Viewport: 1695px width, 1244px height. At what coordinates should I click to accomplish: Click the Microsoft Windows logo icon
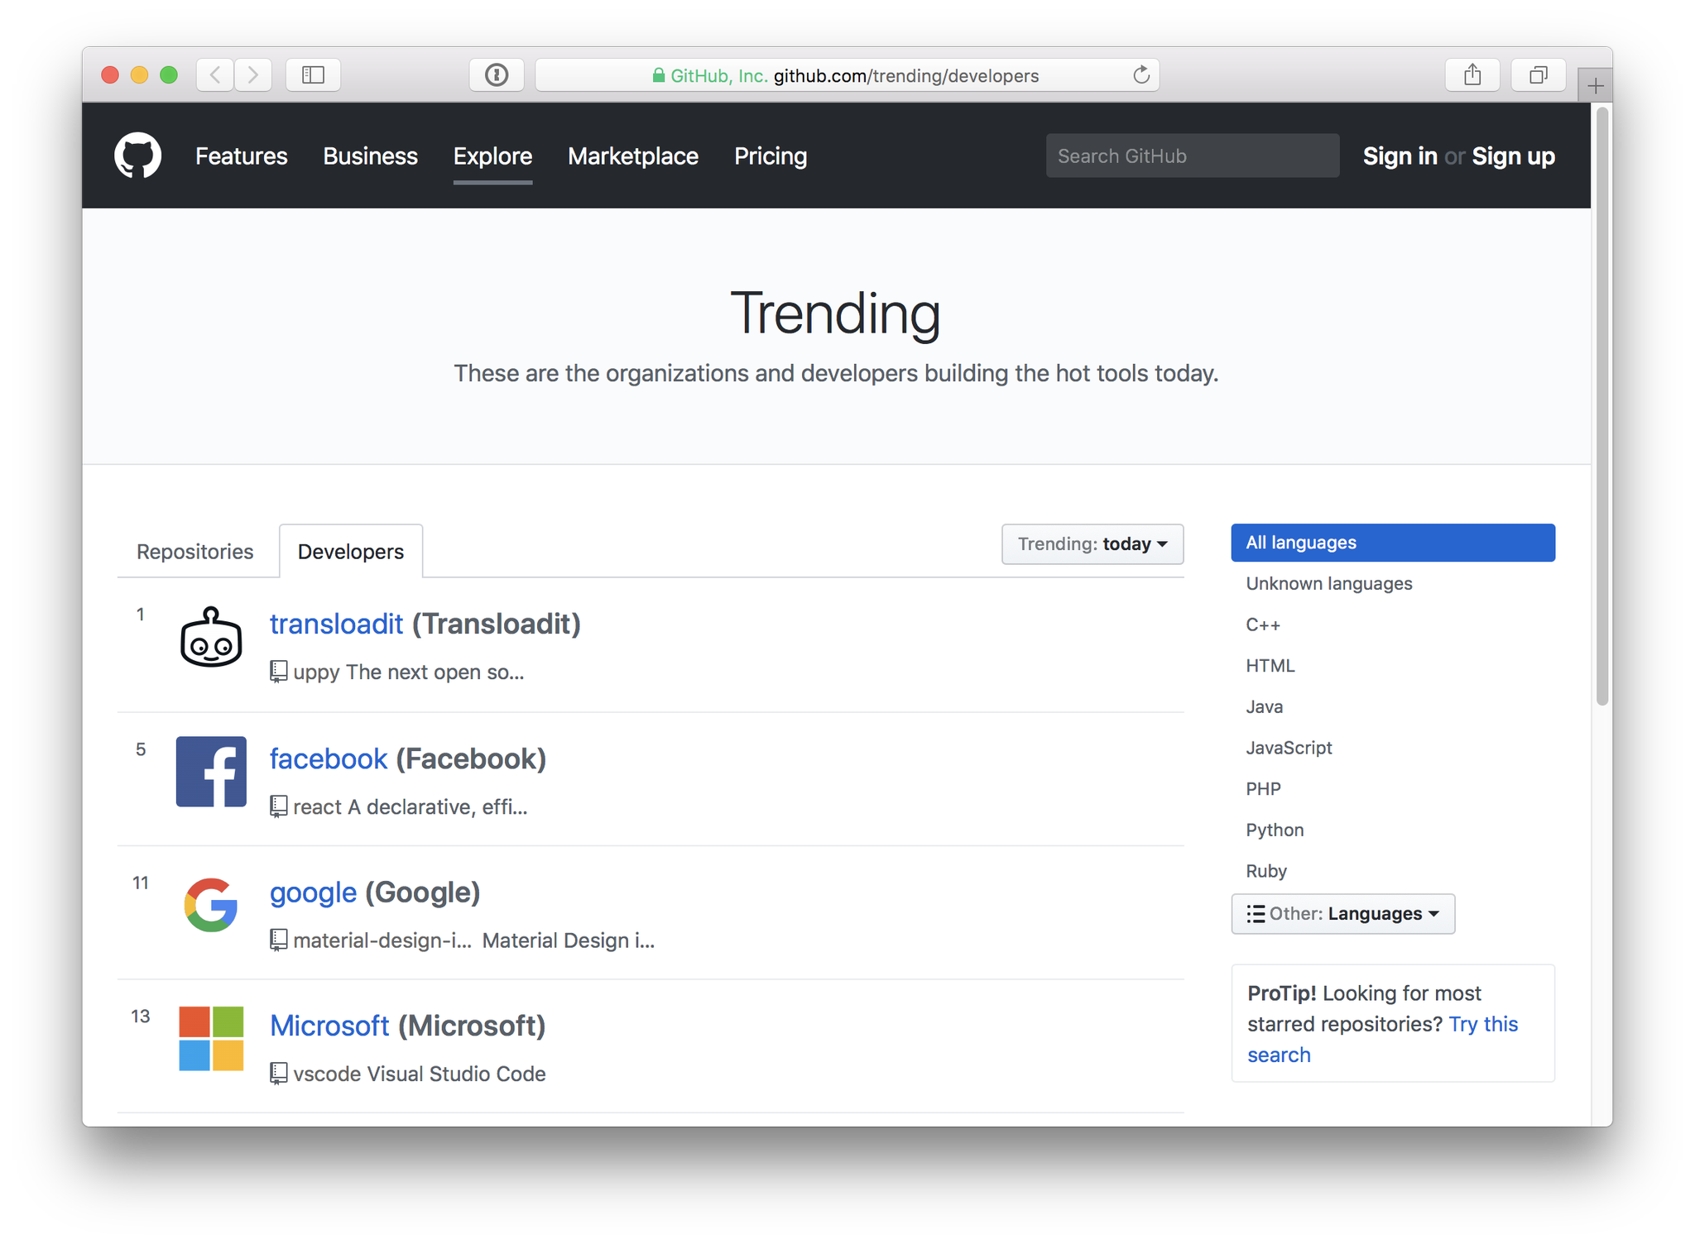coord(212,1041)
